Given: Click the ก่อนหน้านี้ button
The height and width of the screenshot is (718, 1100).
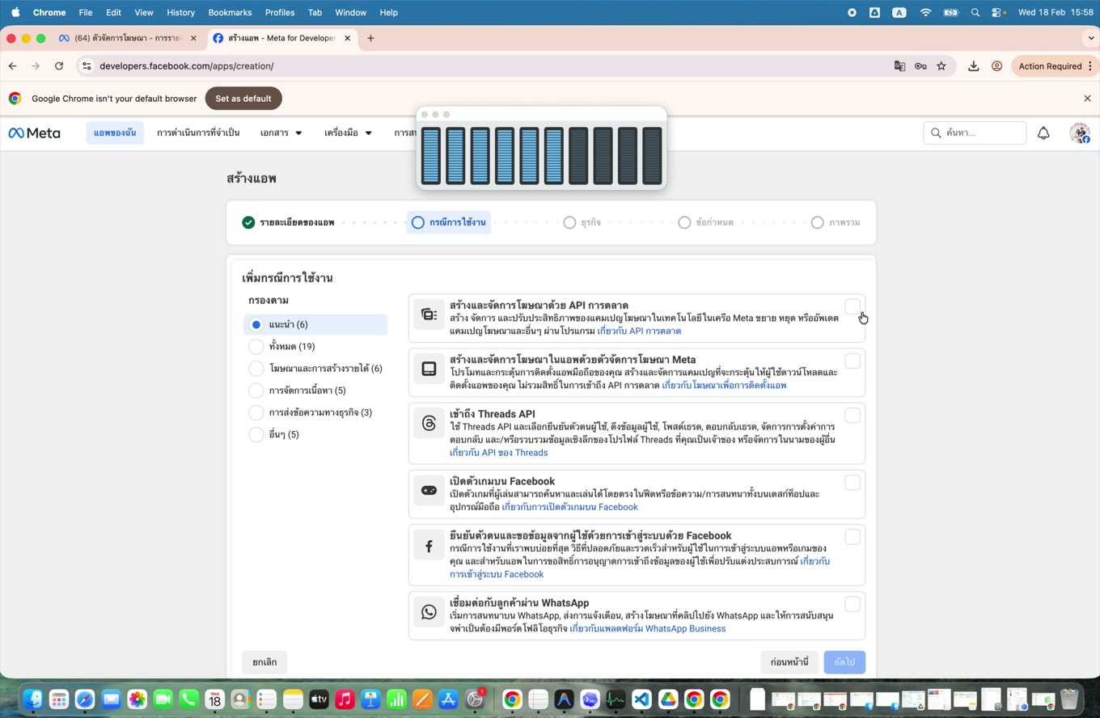Looking at the screenshot, I should 789,662.
